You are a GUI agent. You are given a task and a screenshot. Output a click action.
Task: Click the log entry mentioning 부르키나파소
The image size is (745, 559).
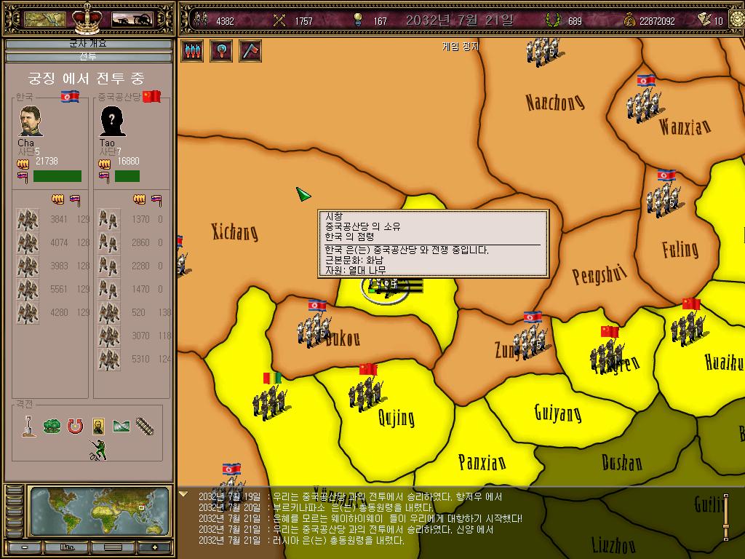(x=316, y=507)
